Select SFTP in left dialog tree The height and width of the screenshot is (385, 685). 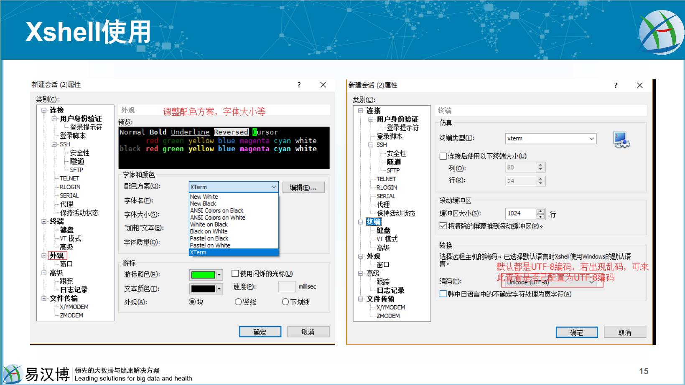point(76,170)
